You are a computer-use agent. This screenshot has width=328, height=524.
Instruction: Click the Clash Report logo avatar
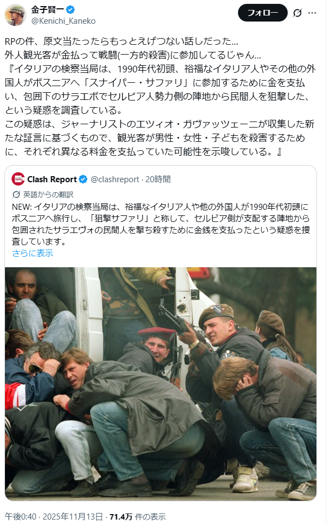[18, 179]
